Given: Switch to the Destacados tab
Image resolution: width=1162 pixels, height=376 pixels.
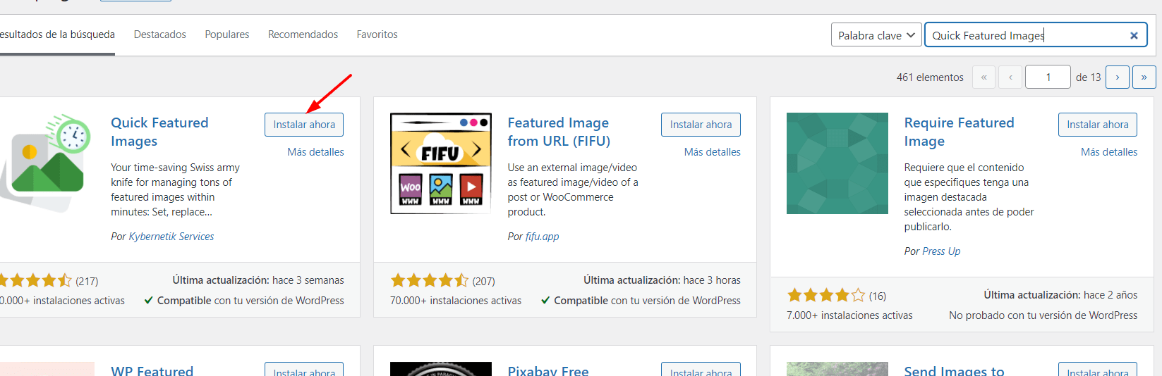Looking at the screenshot, I should pyautogui.click(x=160, y=35).
